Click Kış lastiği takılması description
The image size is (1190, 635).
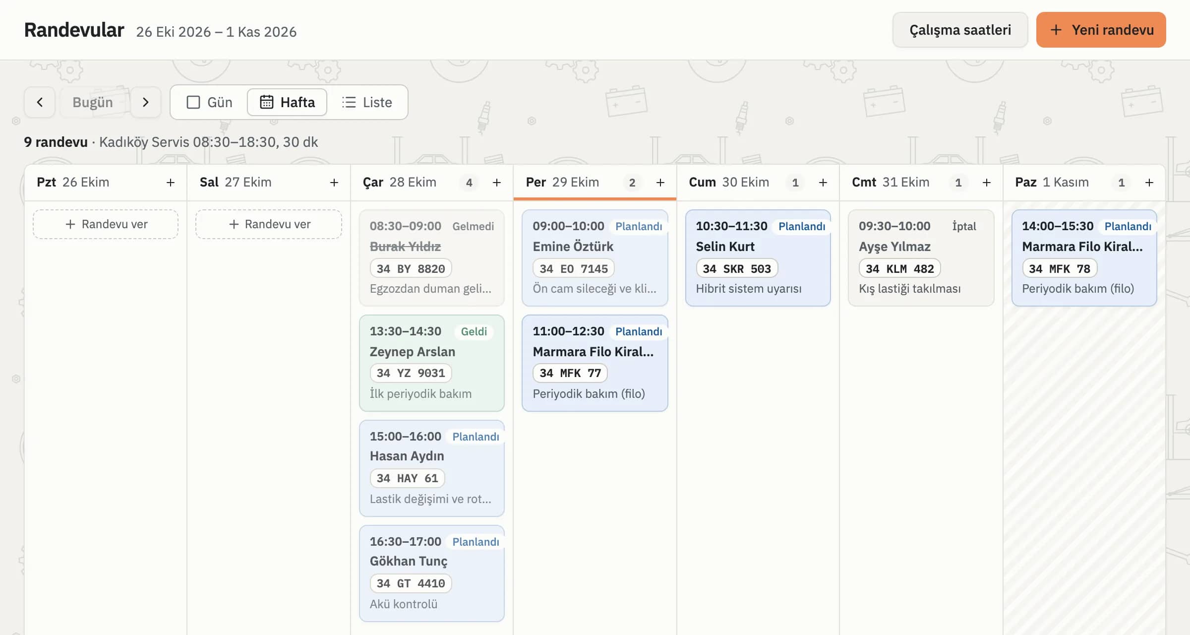(x=910, y=289)
